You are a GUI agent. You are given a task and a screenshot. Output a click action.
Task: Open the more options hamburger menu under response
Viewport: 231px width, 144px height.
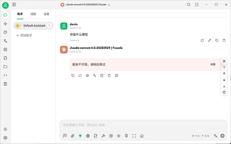tap(117, 76)
